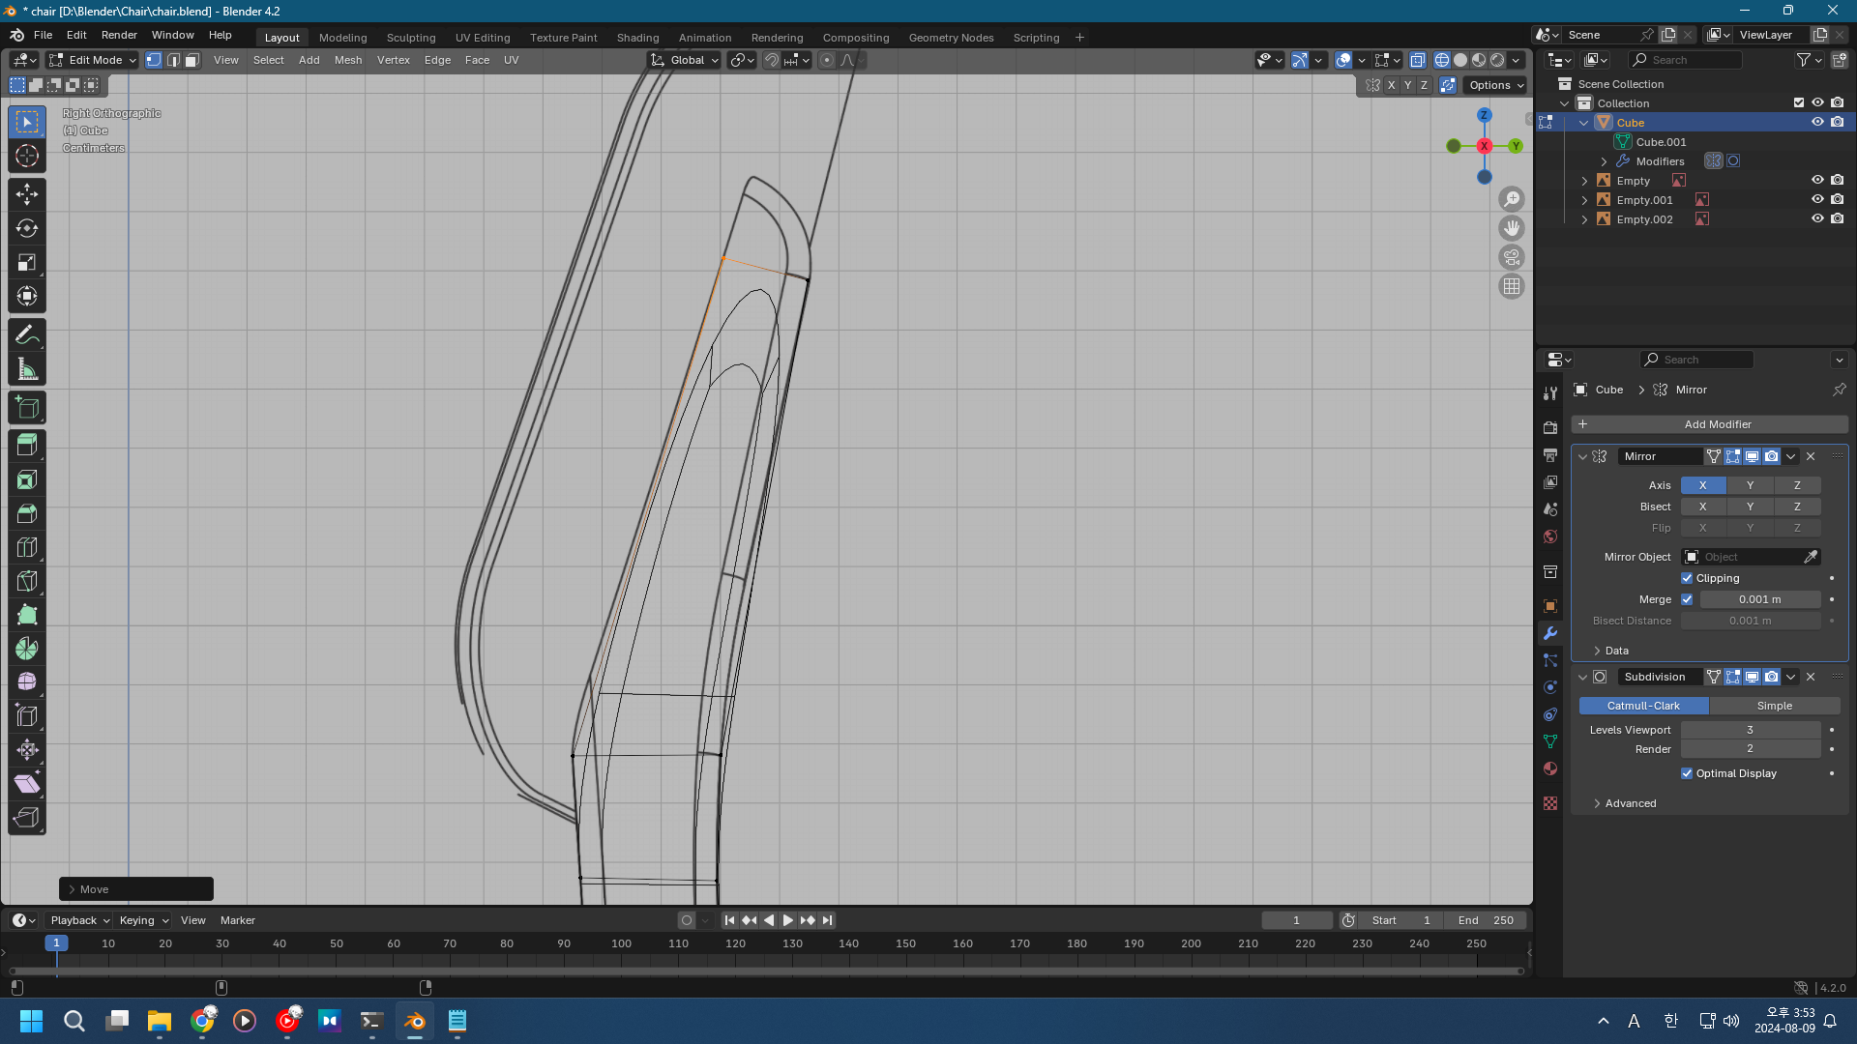Toggle camera view gizmo icon

click(x=1512, y=257)
